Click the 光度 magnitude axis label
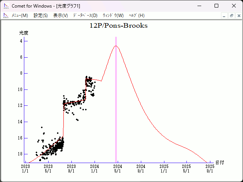This screenshot has width=243, height=182. click(x=24, y=33)
